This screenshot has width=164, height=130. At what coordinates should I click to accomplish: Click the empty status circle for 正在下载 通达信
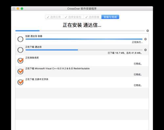pyautogui.click(x=20, y=50)
